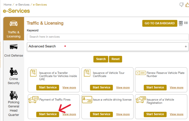The height and width of the screenshot is (121, 189).
Task: Click the Traffic & Licensing section heading
Action: [x=45, y=23]
